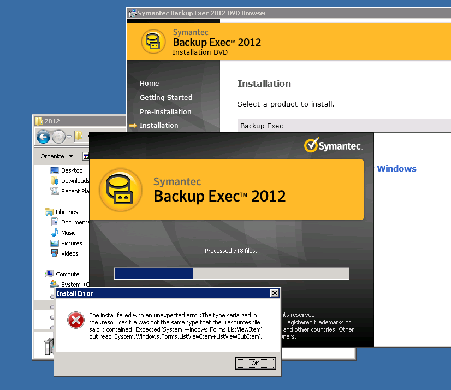Click the Windows link under Installation

click(x=396, y=169)
